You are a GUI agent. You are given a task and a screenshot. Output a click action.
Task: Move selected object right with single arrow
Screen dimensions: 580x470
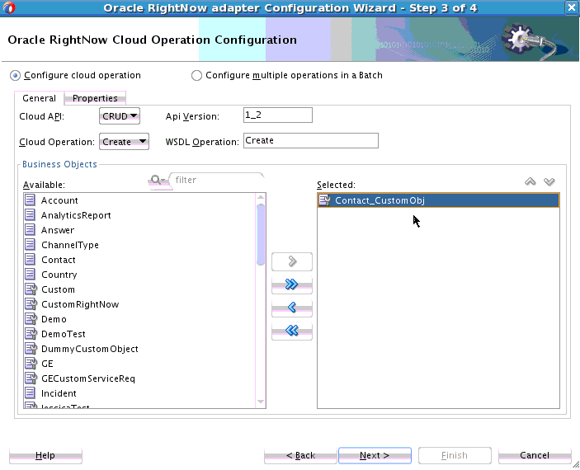292,262
